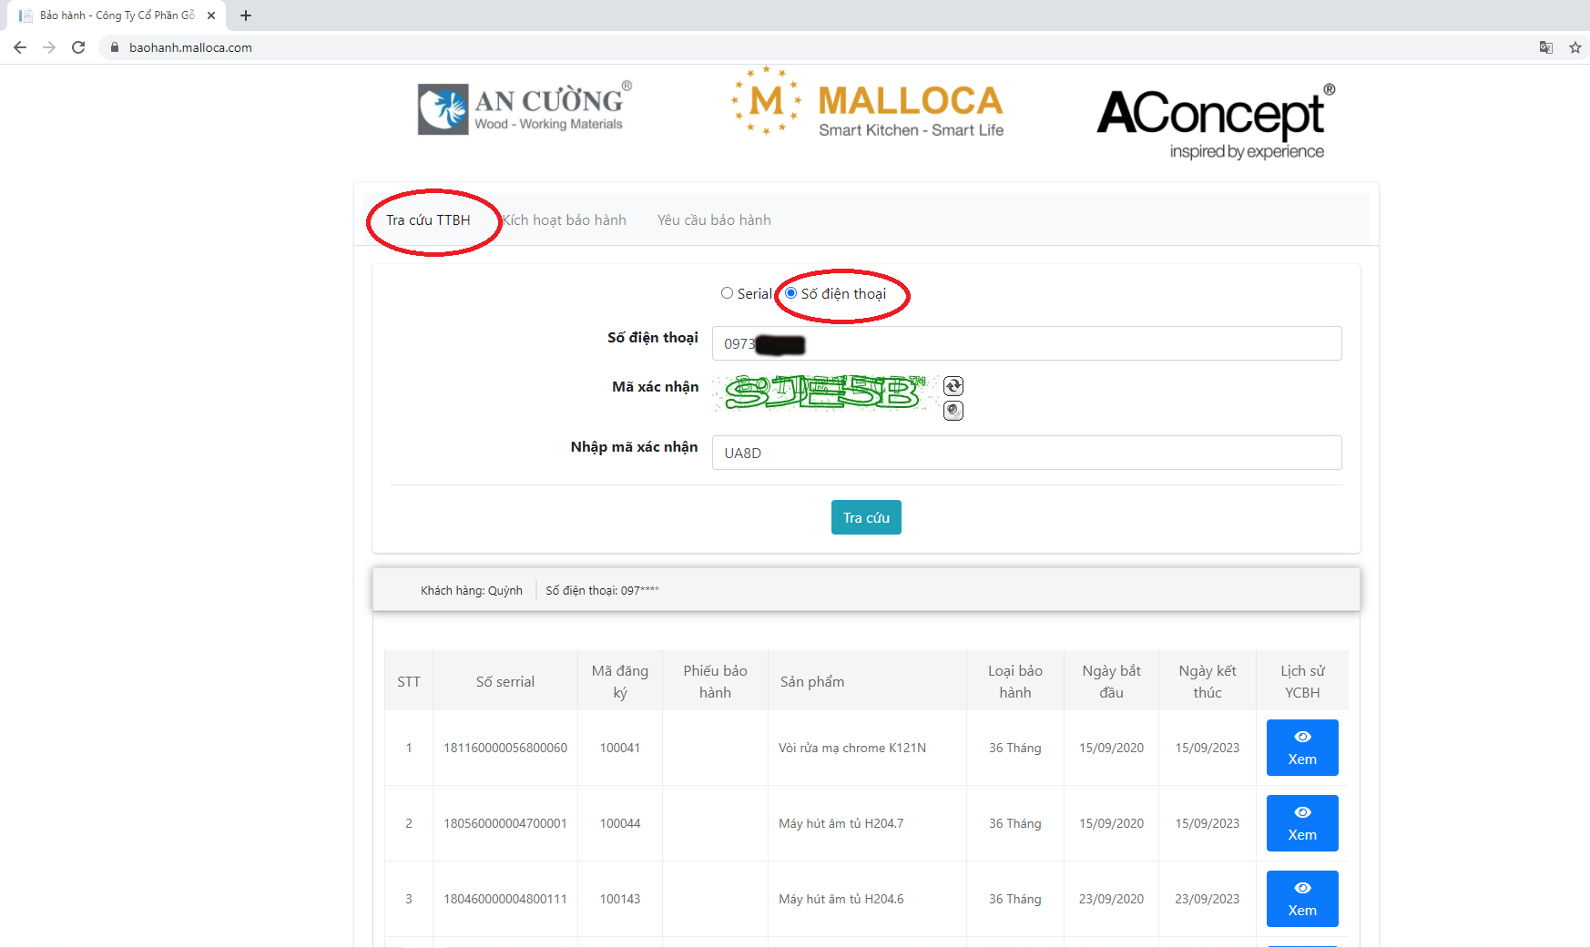The image size is (1590, 948).
Task: Click the An Cường logo
Action: (524, 108)
